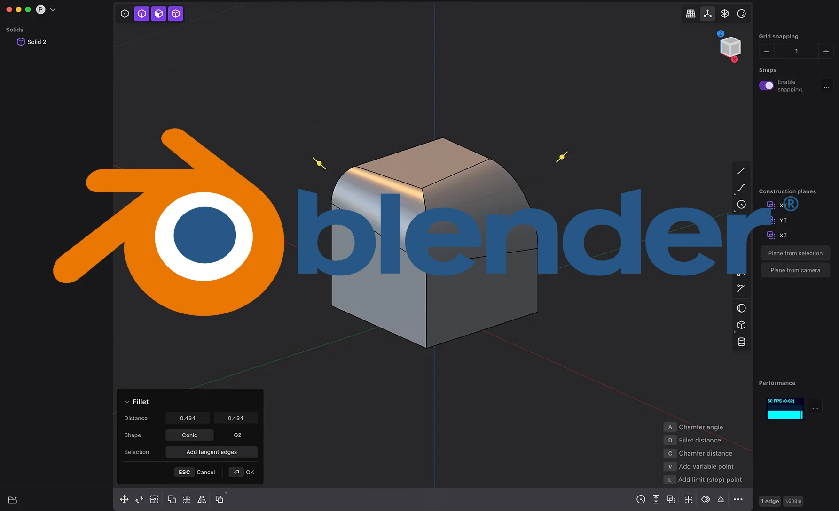839x511 pixels.
Task: Open the P account dropdown
Action: (47, 9)
